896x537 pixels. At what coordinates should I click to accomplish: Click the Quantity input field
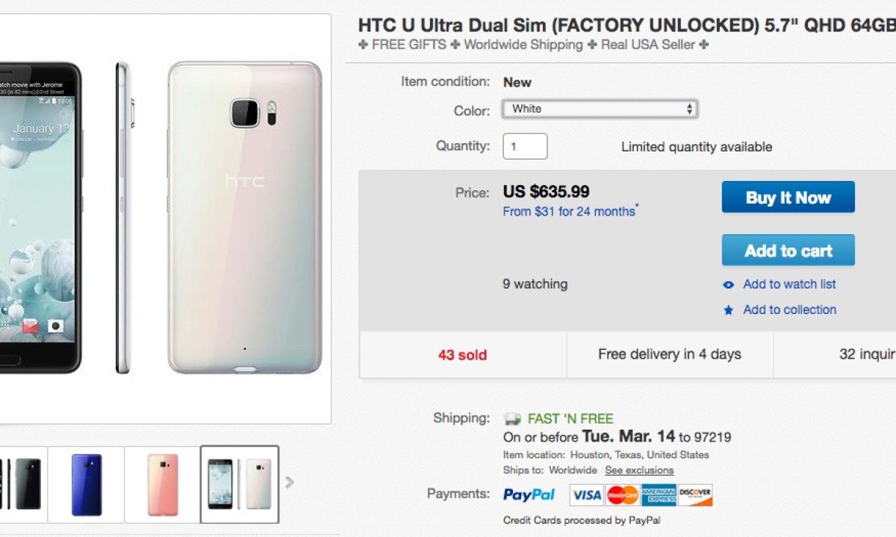[x=525, y=146]
